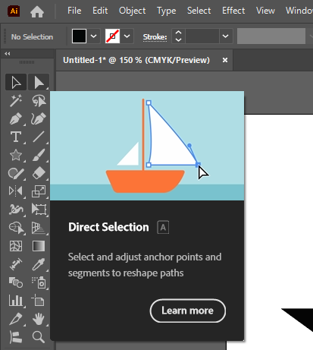
Task: Select the Type tool
Action: tap(16, 137)
